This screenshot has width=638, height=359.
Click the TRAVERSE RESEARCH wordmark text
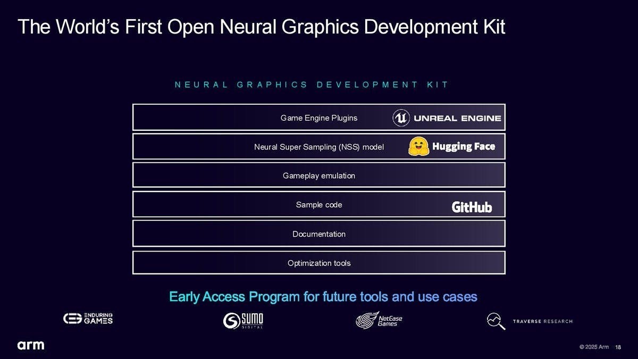(542, 321)
